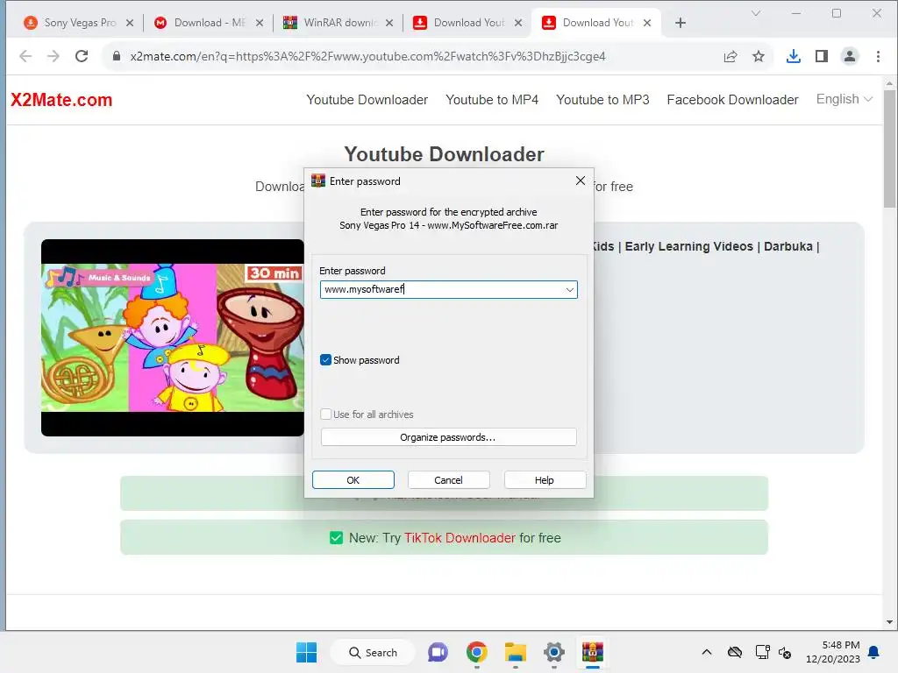
Task: Click the display network tray icon
Action: (762, 652)
